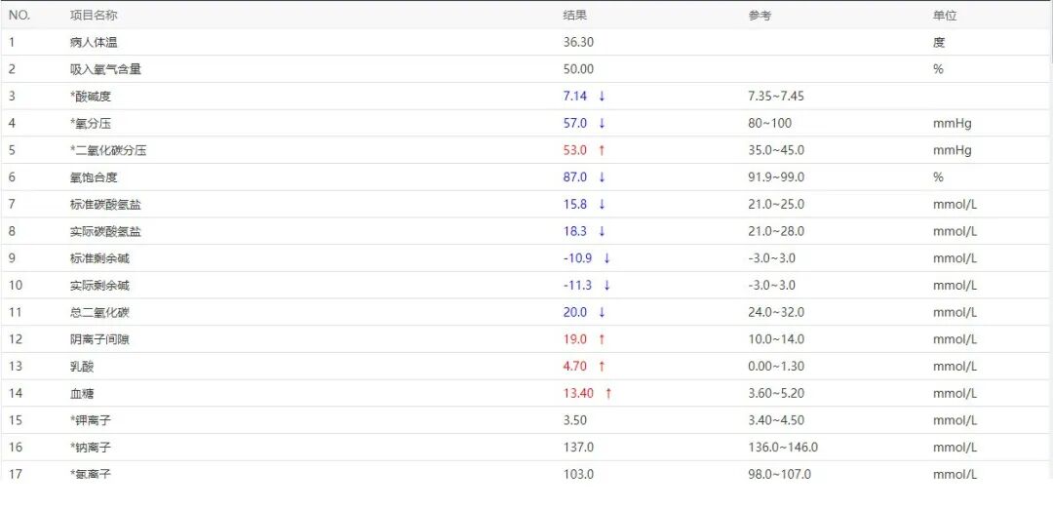1053x509 pixels.
Task: Click the mmHg unit in *氧分压 row
Action: coord(952,124)
